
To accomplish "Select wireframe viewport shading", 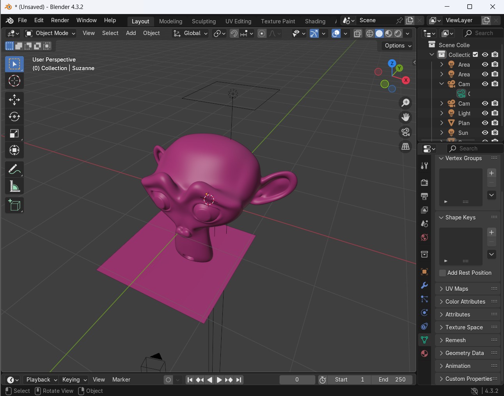I will click(370, 34).
